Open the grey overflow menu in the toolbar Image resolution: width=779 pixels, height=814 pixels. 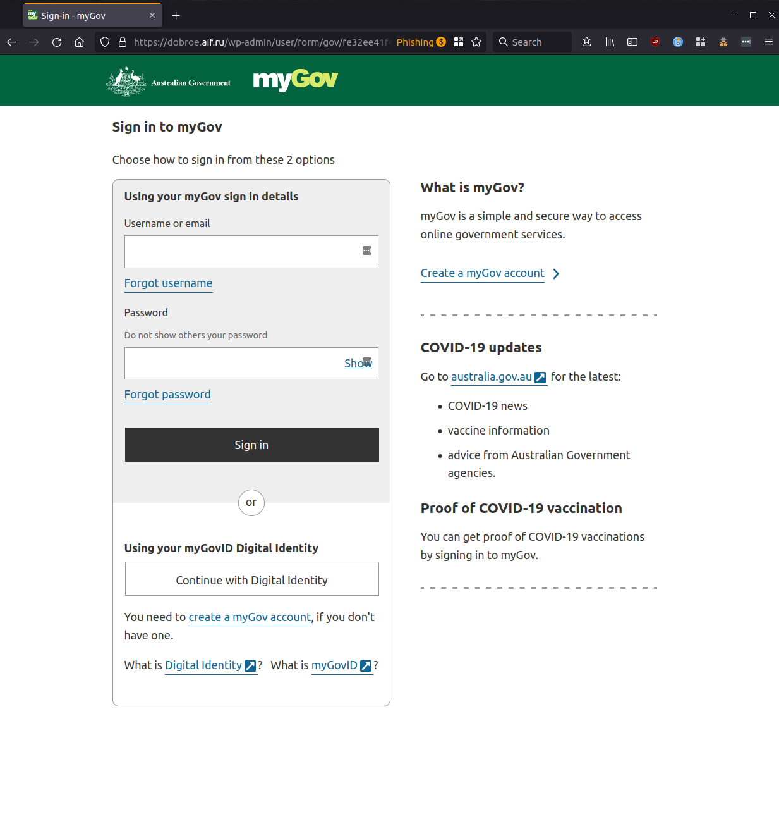[746, 42]
